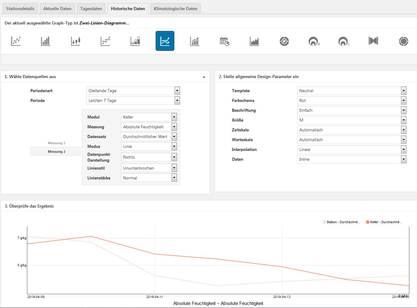This screenshot has height=308, width=417.
Task: Select the donut chart icon labeled d
Action: coord(314,41)
